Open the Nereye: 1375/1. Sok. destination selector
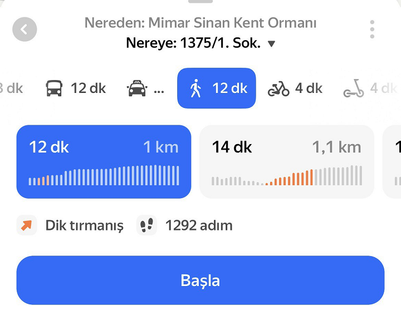The height and width of the screenshot is (315, 401). (x=193, y=43)
